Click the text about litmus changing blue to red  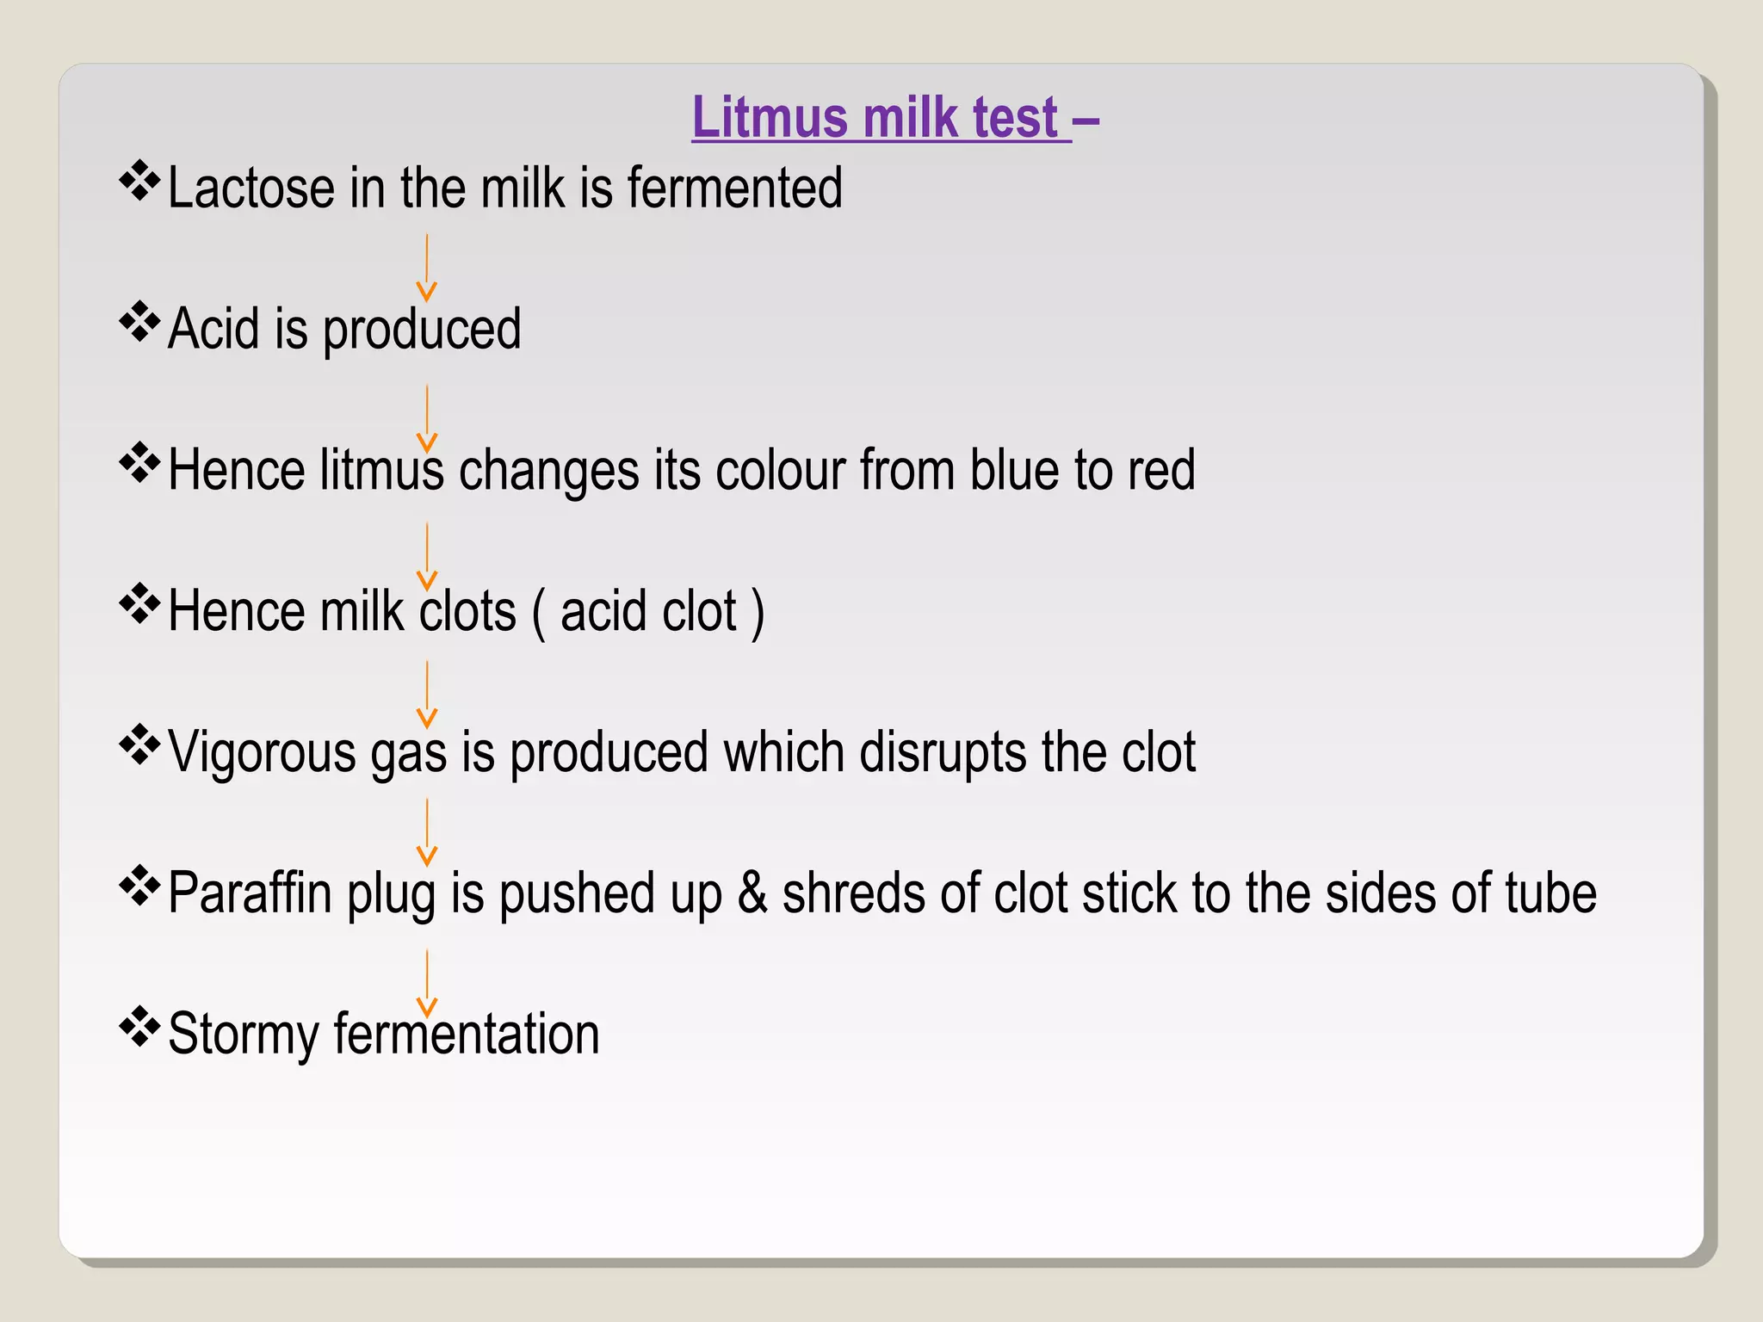(682, 470)
